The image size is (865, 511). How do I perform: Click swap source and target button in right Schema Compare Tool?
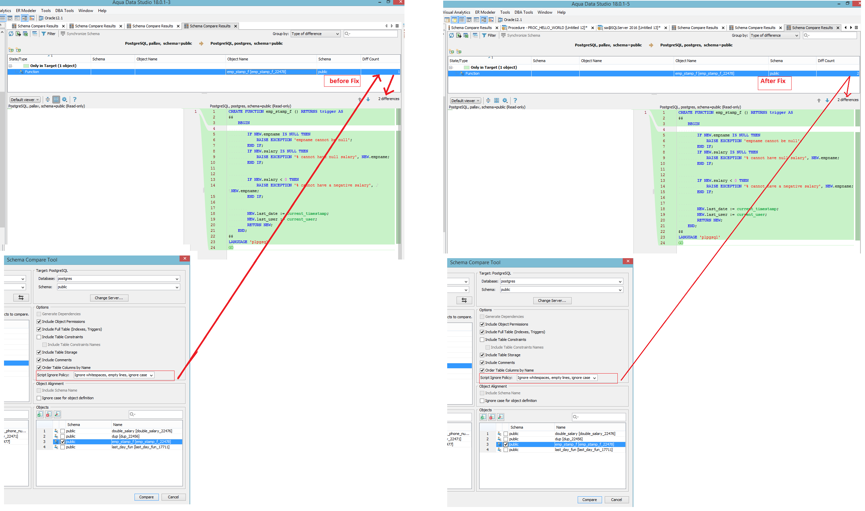point(464,300)
